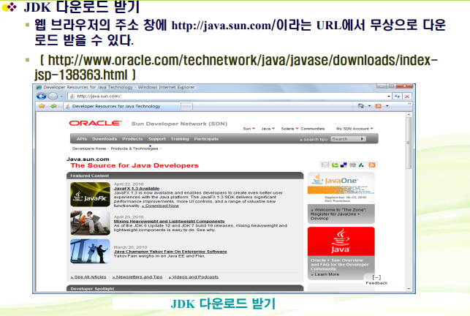This screenshot has height=316, width=470.
Task: Open the JavaFX 1.3 Available article
Action: (x=137, y=189)
